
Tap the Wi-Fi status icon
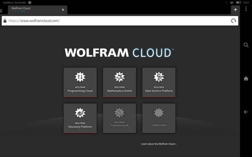tap(232, 3)
